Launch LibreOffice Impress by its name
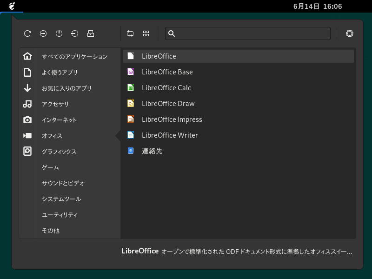The image size is (372, 279). click(172, 120)
